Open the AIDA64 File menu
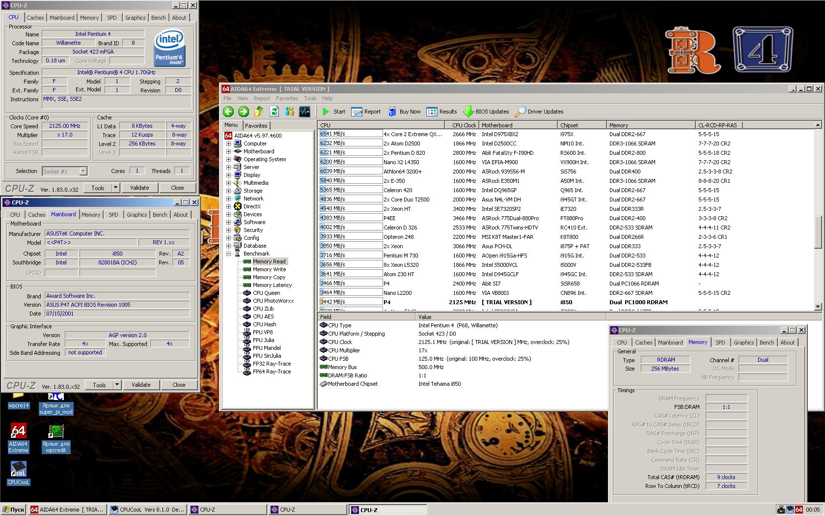 [227, 98]
